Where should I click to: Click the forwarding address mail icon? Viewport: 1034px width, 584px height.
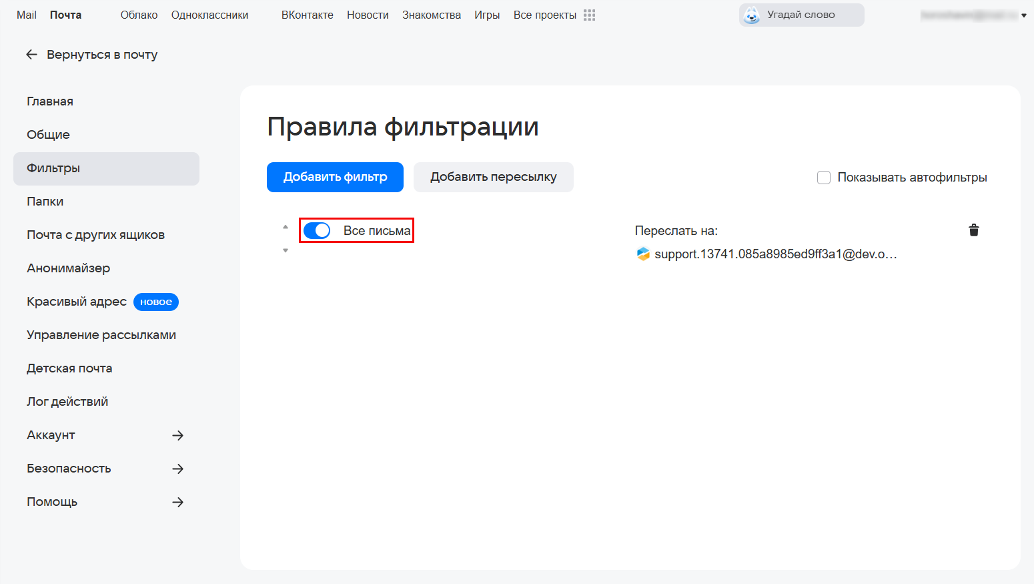click(x=643, y=254)
